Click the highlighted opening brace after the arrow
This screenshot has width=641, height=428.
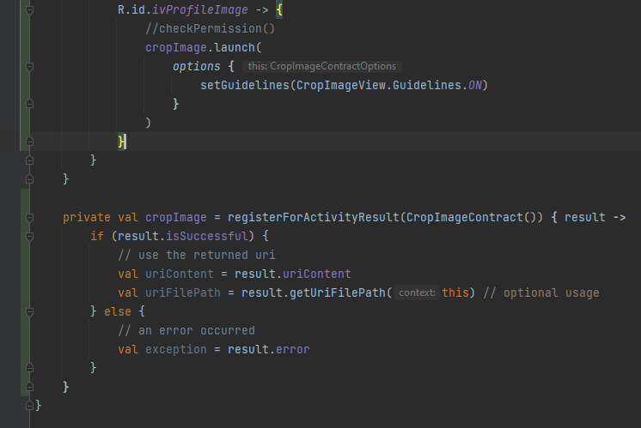279,9
